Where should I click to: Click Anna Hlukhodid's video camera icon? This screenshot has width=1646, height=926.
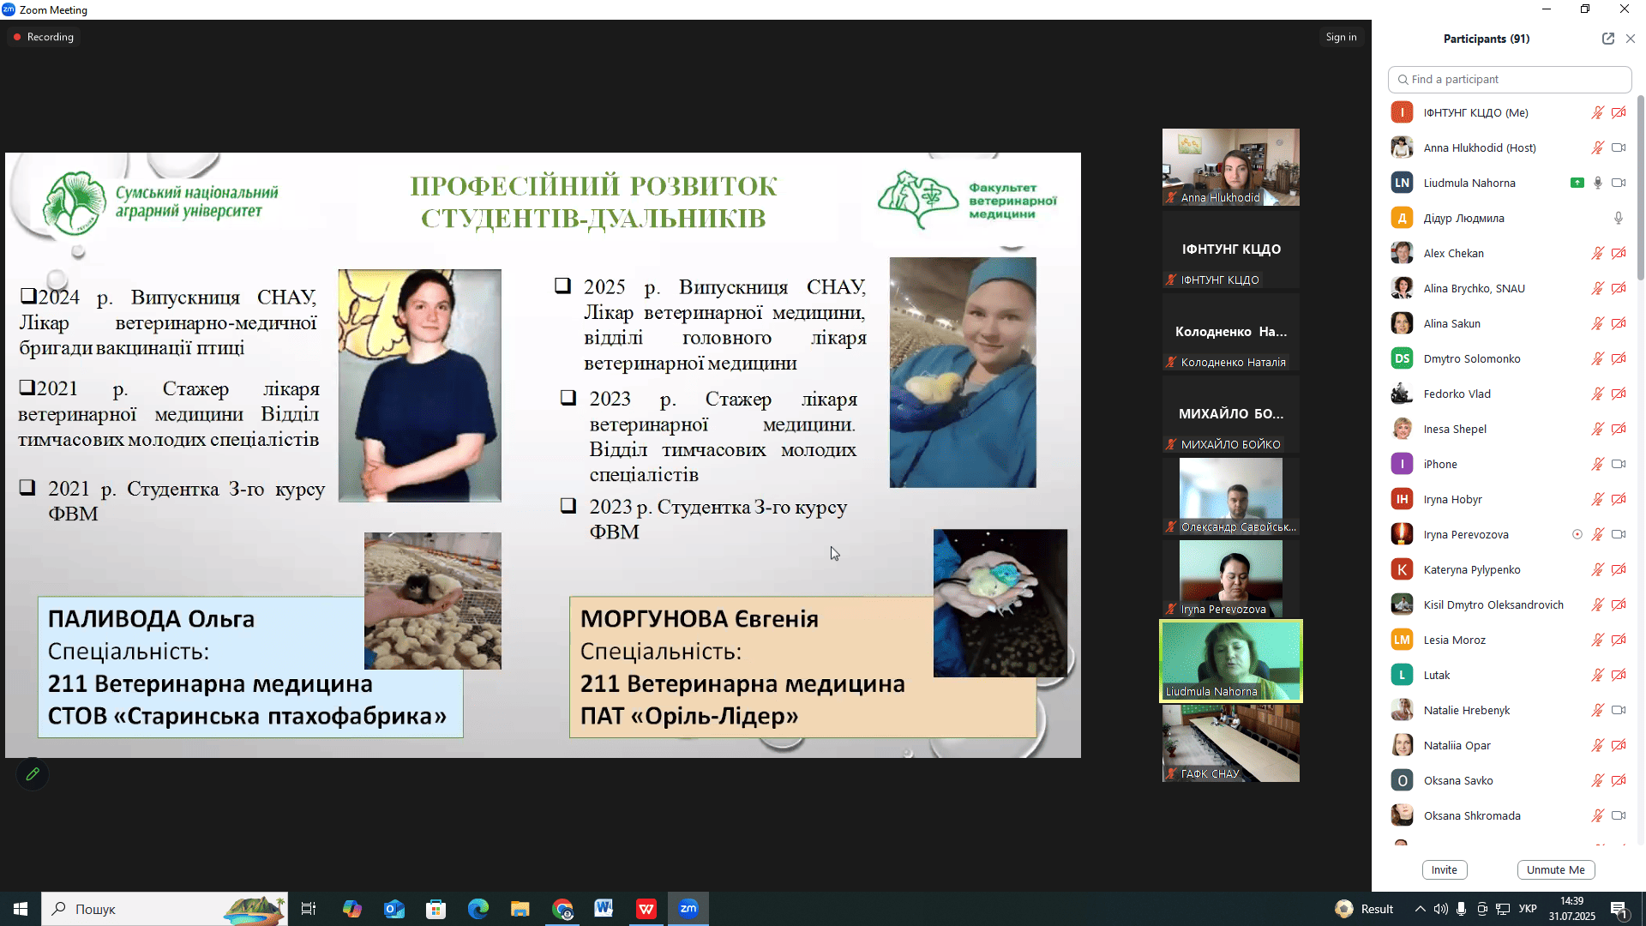(1619, 147)
